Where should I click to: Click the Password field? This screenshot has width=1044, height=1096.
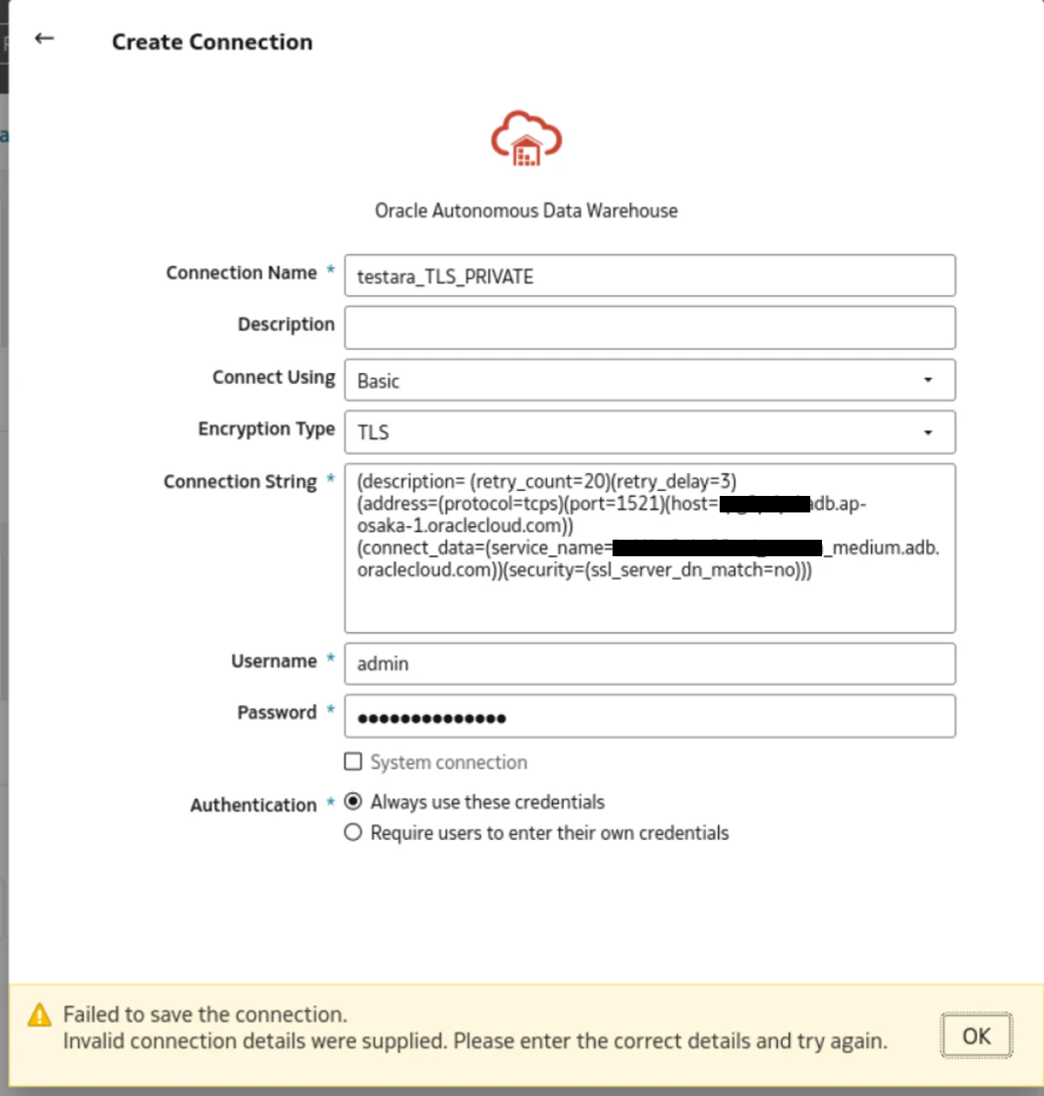click(650, 716)
